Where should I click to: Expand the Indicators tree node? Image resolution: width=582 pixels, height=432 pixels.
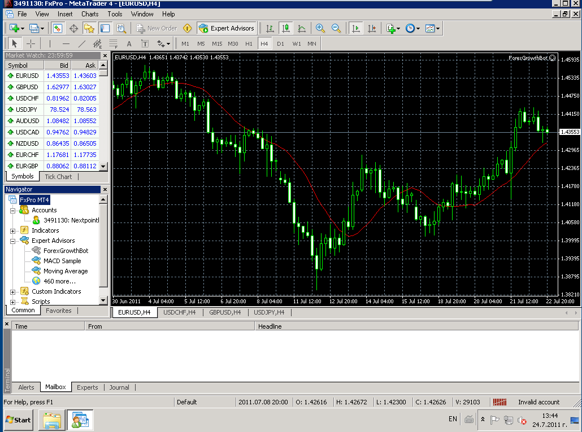point(12,231)
